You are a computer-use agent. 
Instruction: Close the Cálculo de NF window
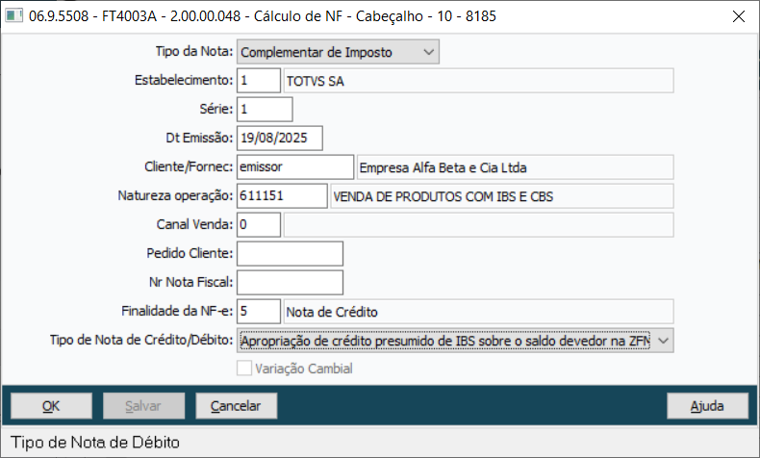pyautogui.click(x=738, y=16)
